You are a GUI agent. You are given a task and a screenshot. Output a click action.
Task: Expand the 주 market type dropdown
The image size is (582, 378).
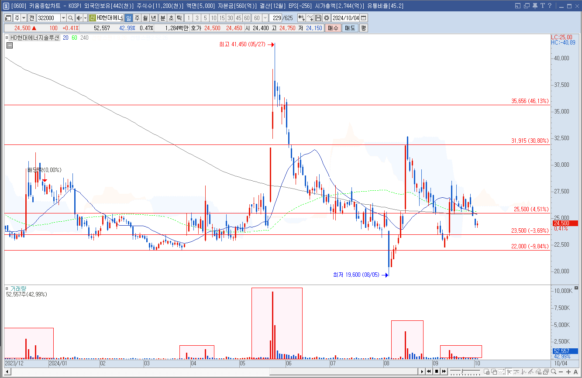[x=24, y=18]
